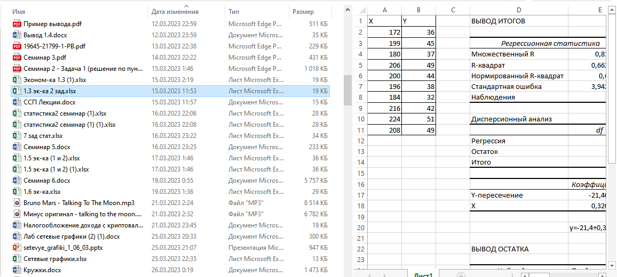Click the Word icon of Семинар 5.docx
617x277 pixels.
(x=17, y=147)
